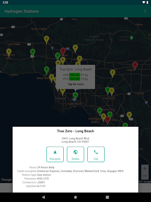Select yellow marker at Thousand Oaks
The image size is (151, 202).
click(9, 52)
